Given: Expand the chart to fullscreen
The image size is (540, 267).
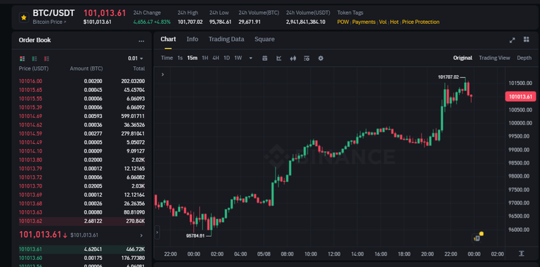Looking at the screenshot, I should pyautogui.click(x=512, y=40).
